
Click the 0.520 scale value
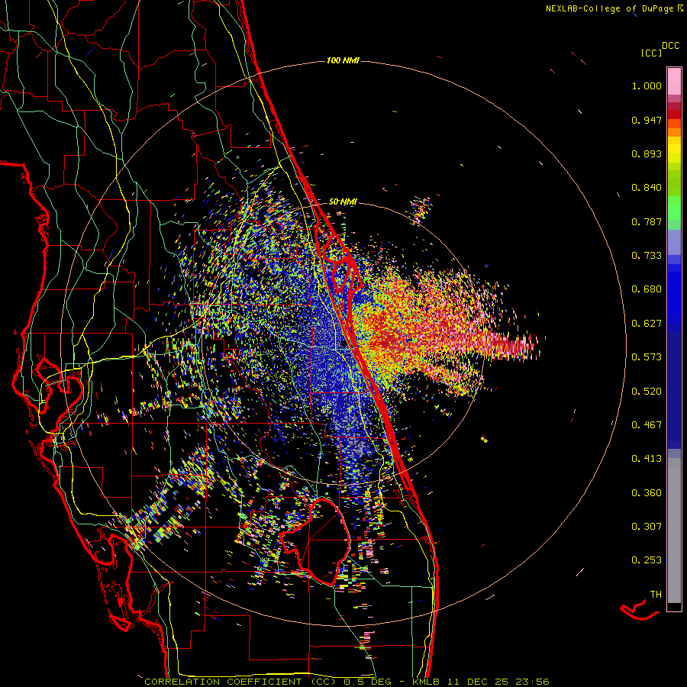click(647, 392)
